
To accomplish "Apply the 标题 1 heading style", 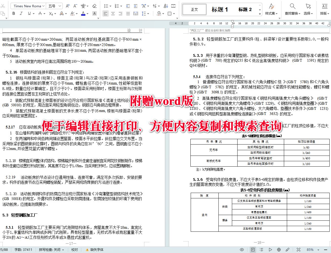I will tap(220, 9).
